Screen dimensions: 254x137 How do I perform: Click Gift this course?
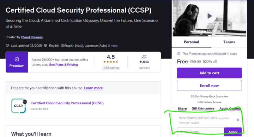(x=203, y=108)
